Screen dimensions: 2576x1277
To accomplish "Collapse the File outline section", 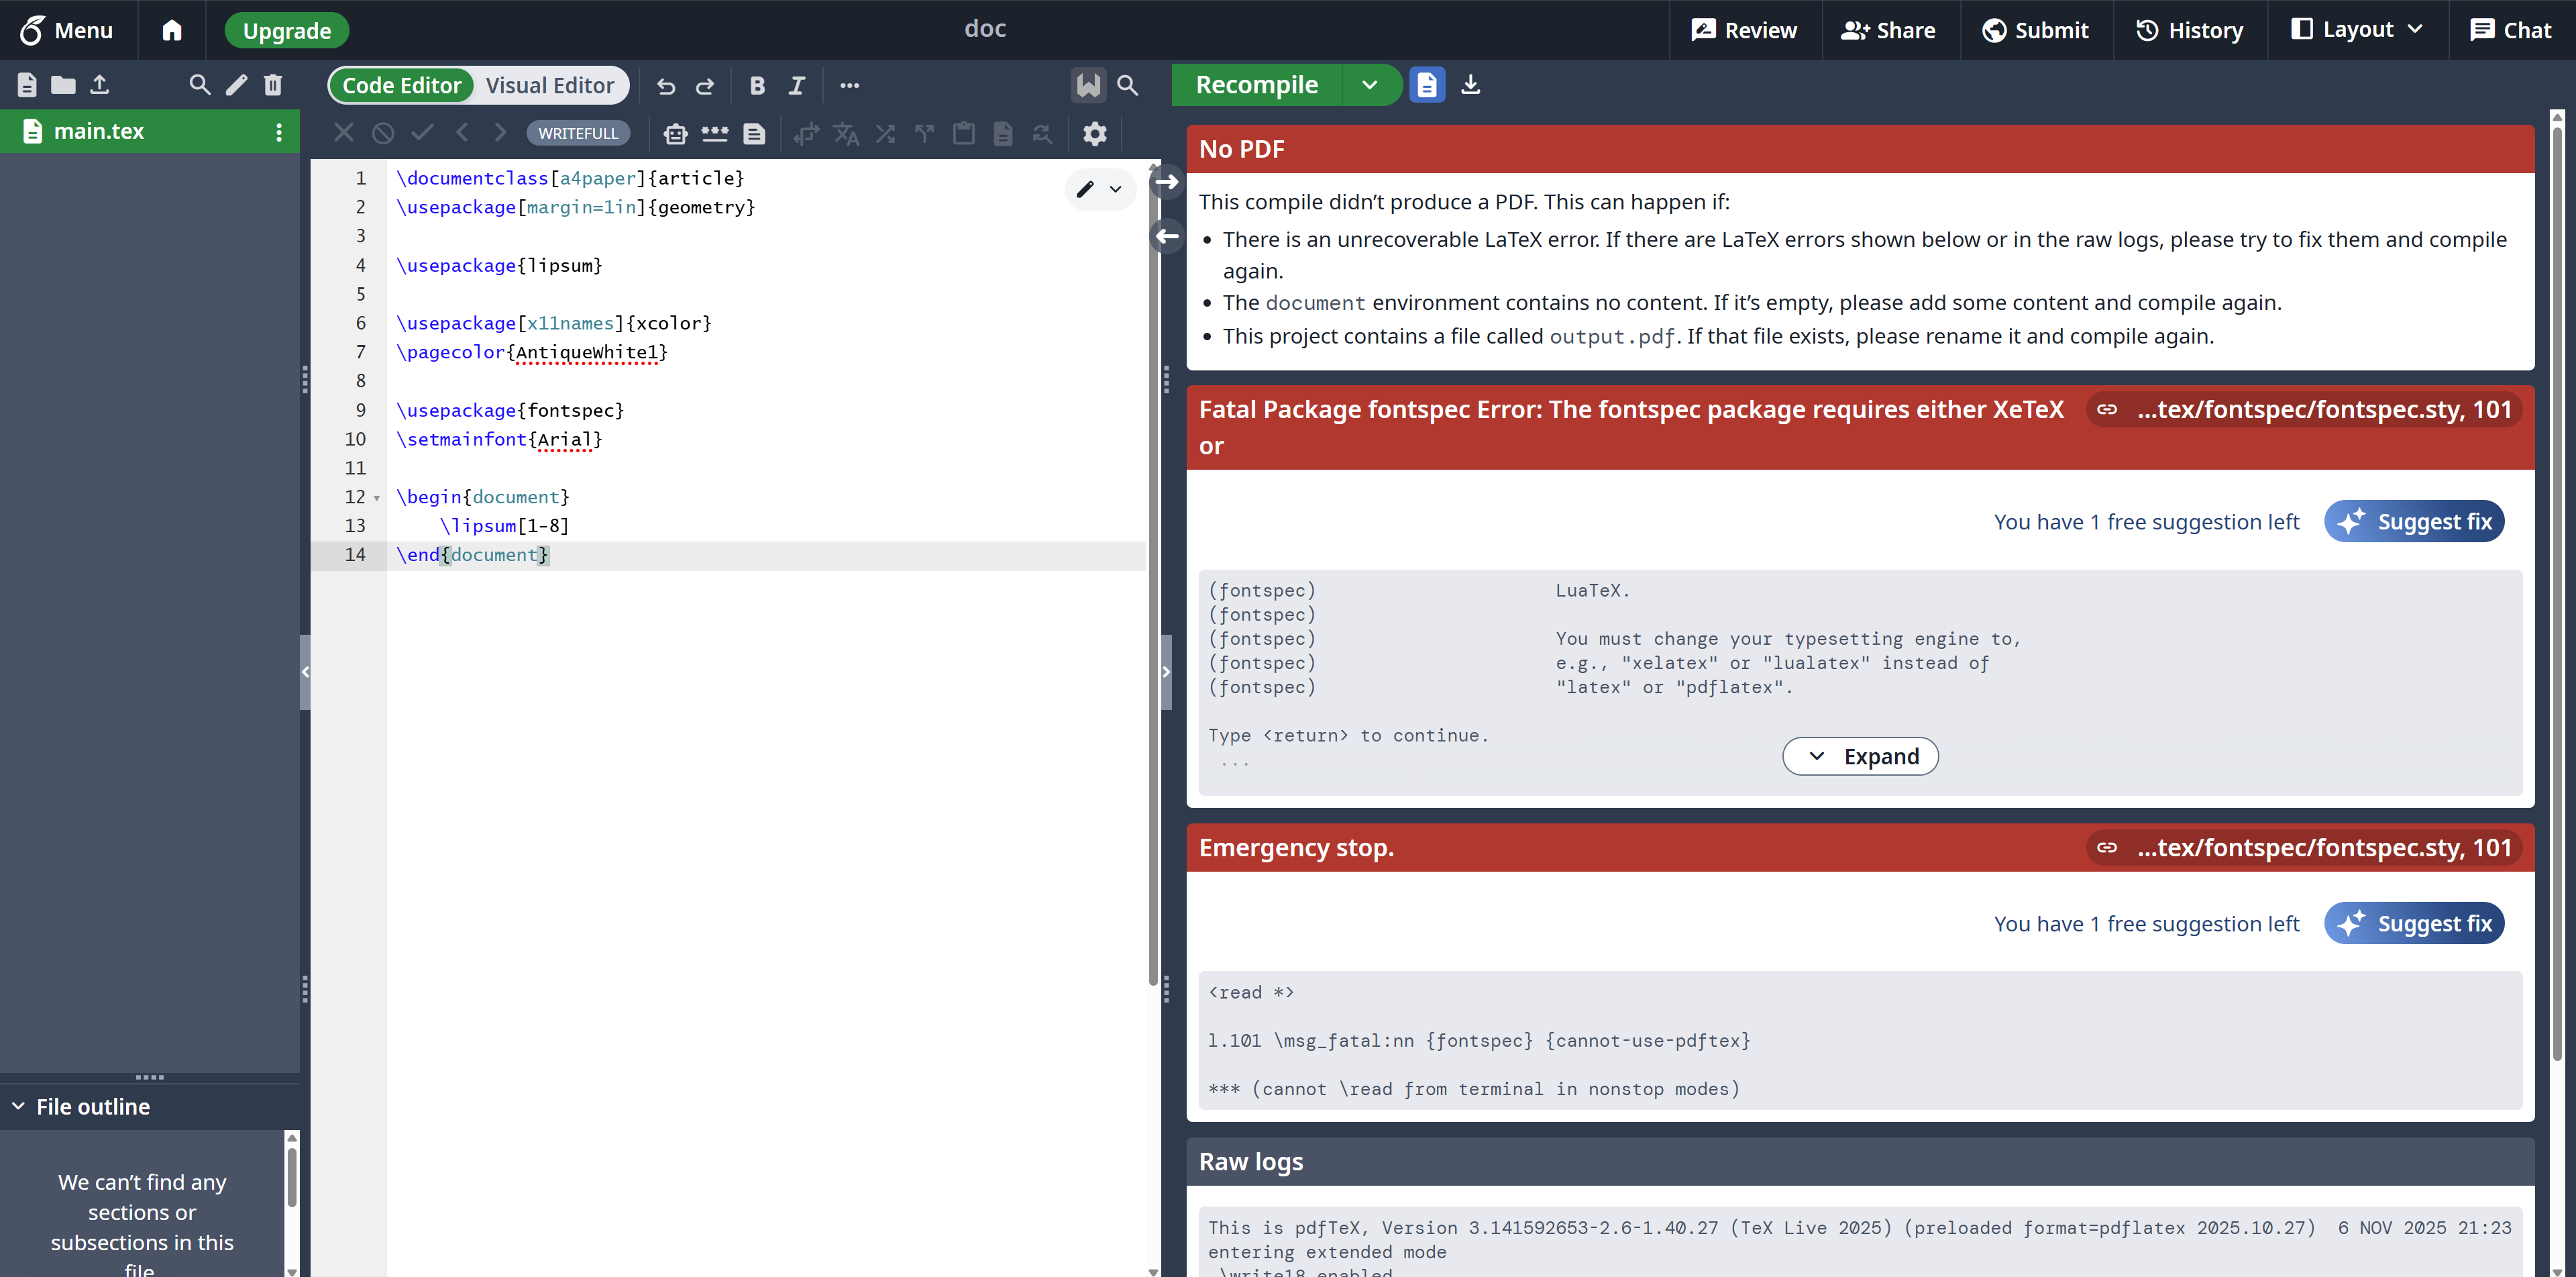I will pos(18,1106).
